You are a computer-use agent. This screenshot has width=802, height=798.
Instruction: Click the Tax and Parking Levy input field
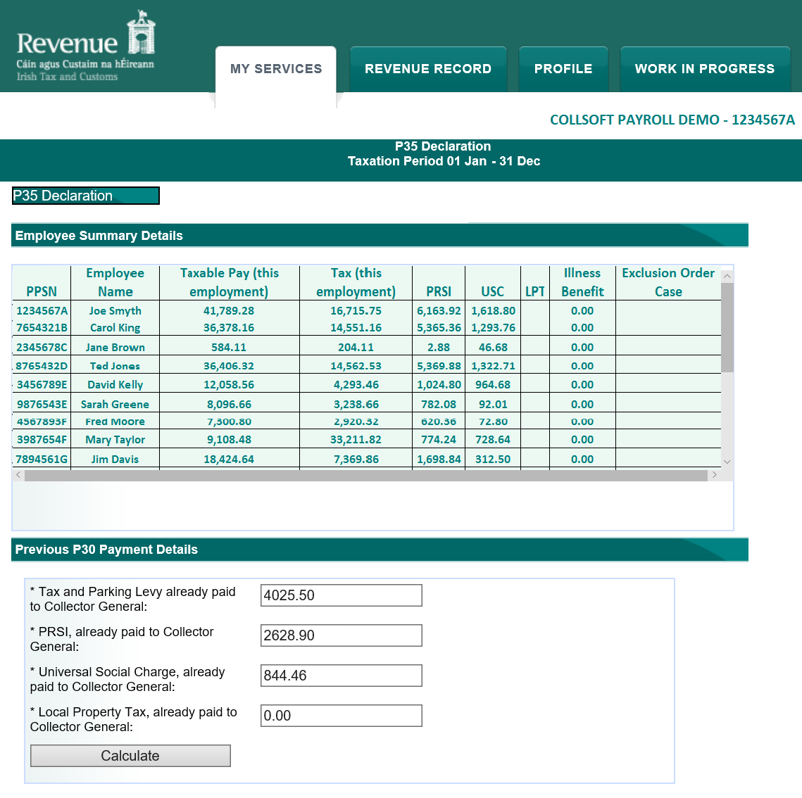click(x=341, y=595)
